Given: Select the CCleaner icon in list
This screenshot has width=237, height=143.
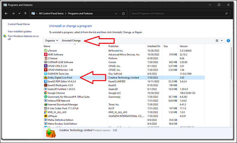Looking at the screenshot, I should pyautogui.click(x=45, y=58).
